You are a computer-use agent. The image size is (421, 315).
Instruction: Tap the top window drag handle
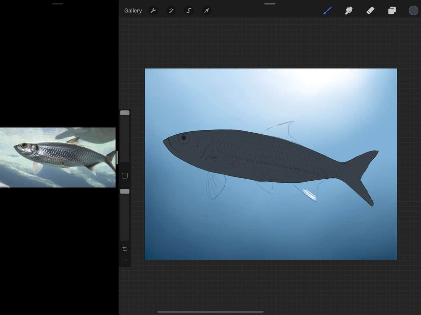click(x=269, y=3)
